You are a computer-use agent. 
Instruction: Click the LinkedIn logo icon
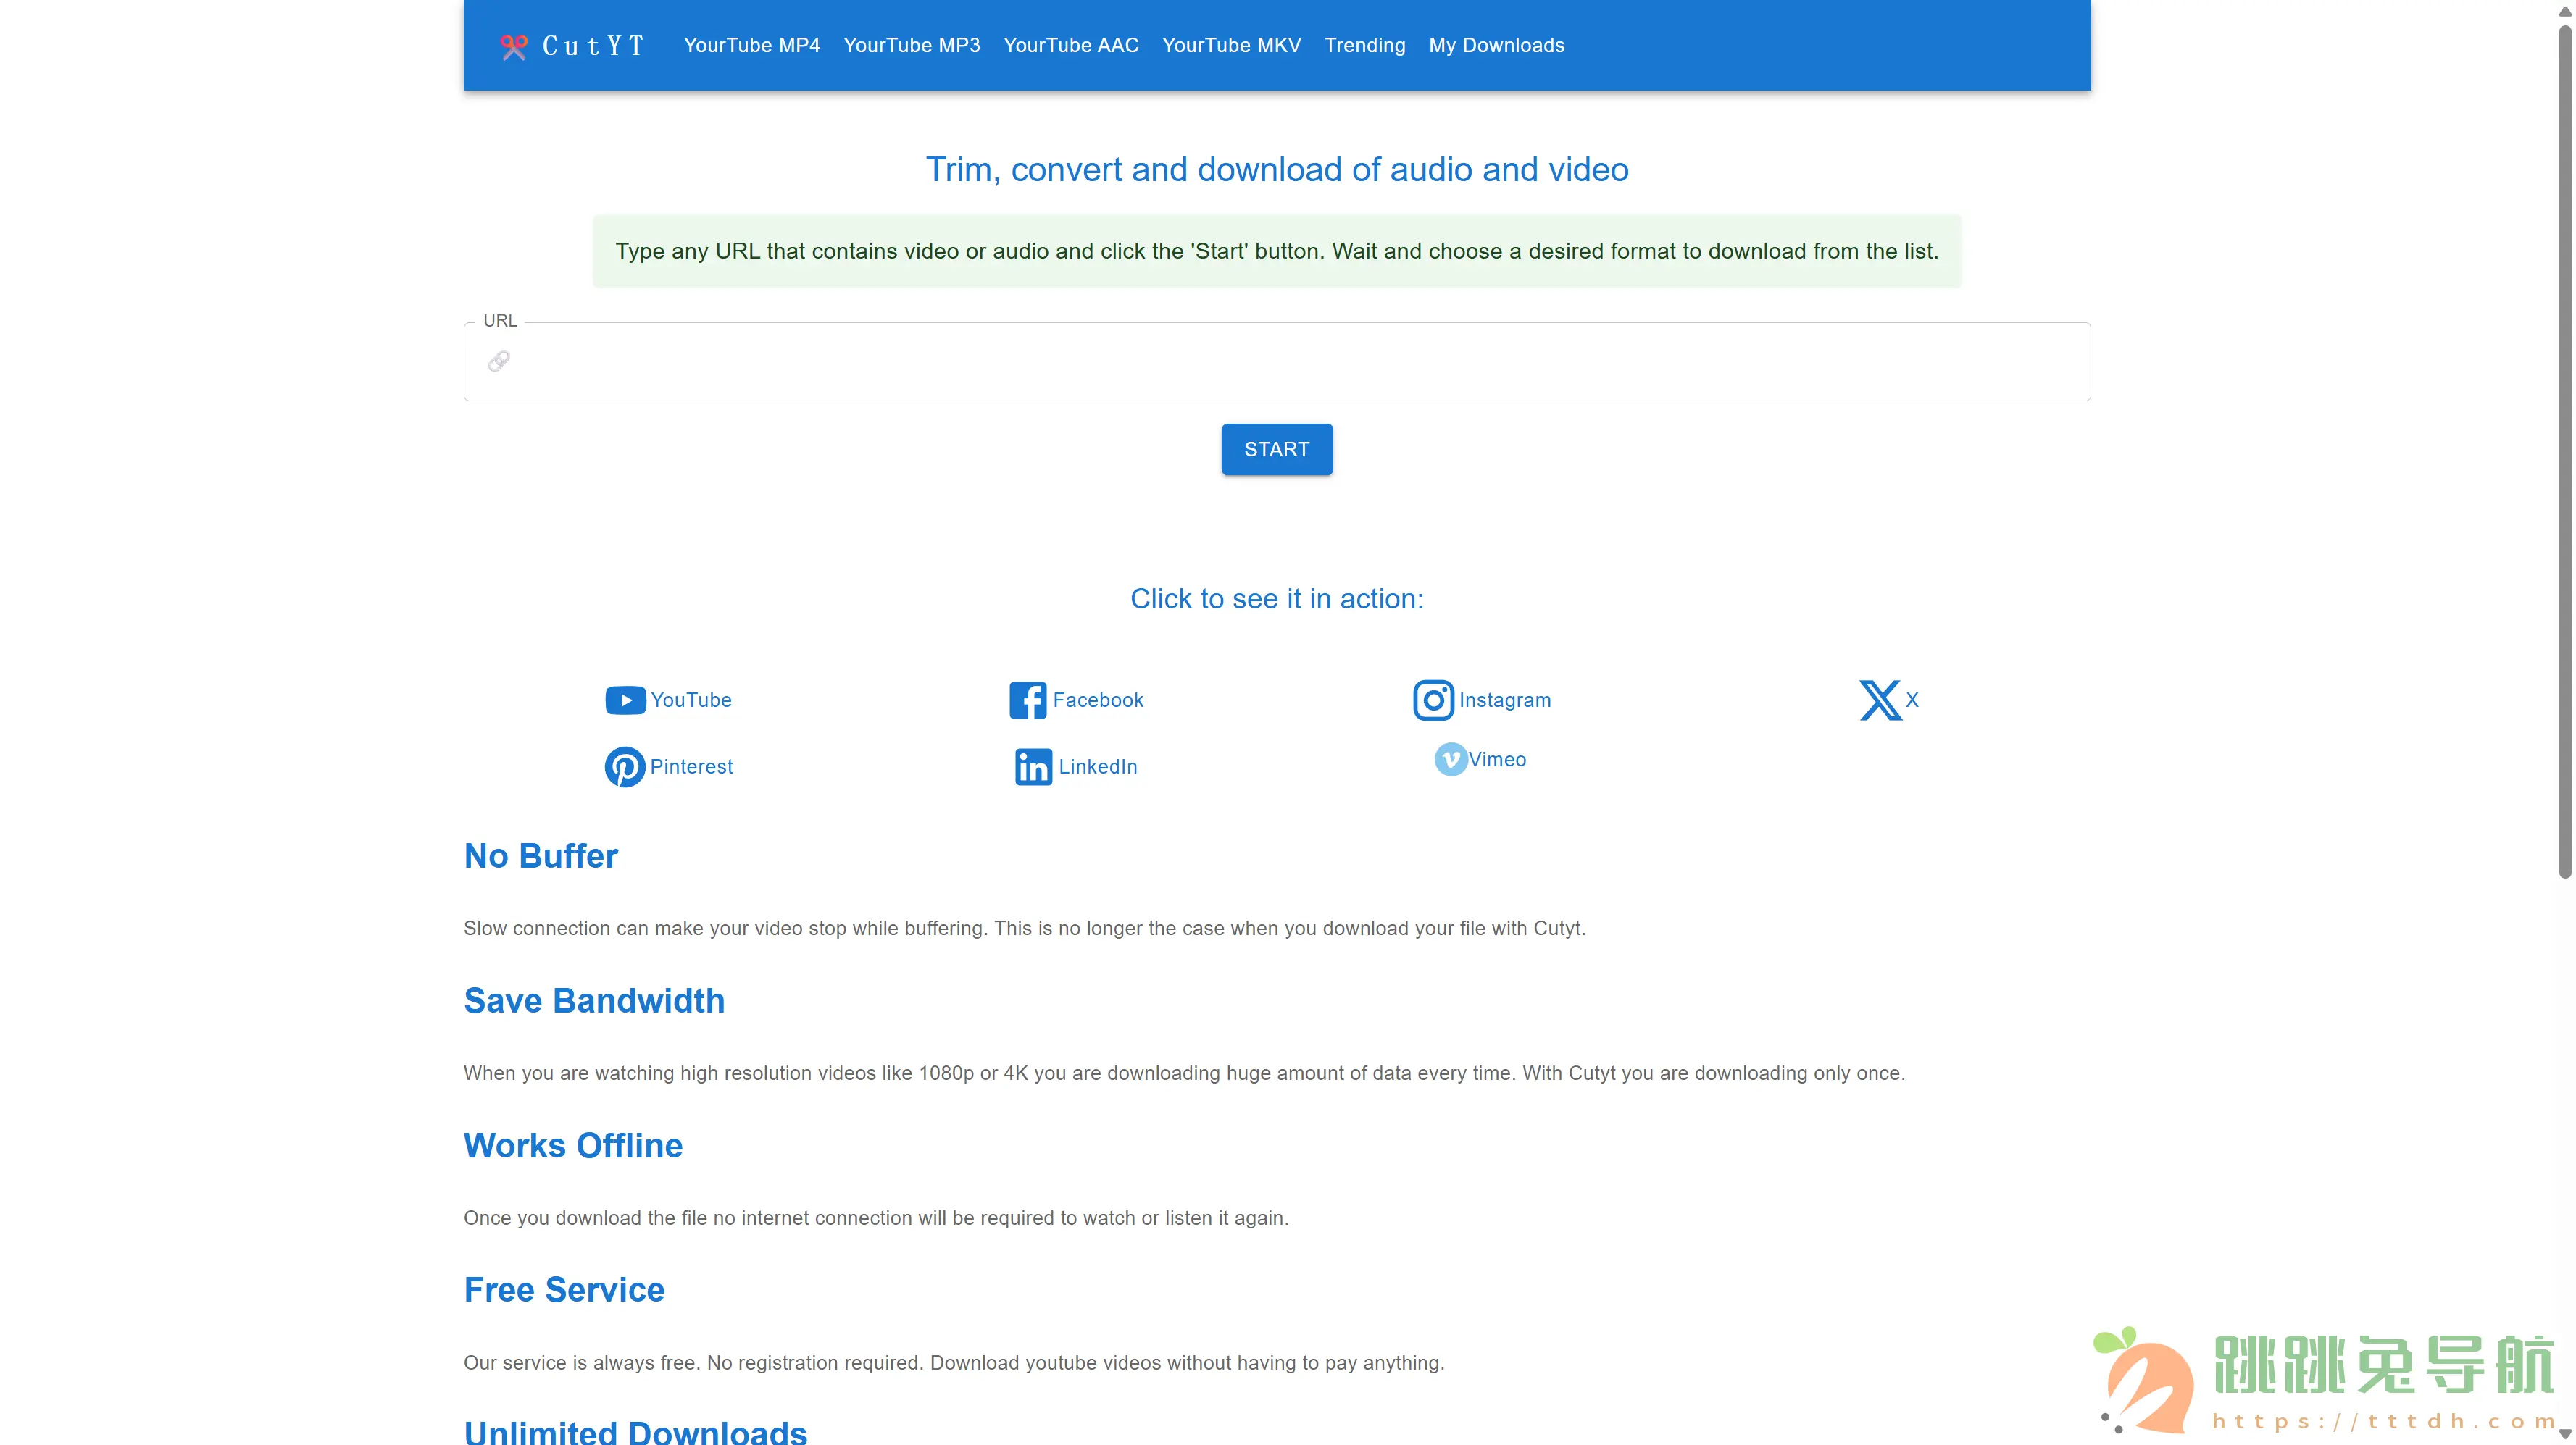(1033, 768)
